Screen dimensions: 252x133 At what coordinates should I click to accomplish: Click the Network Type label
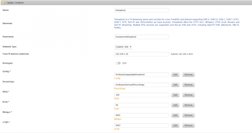point(10,47)
